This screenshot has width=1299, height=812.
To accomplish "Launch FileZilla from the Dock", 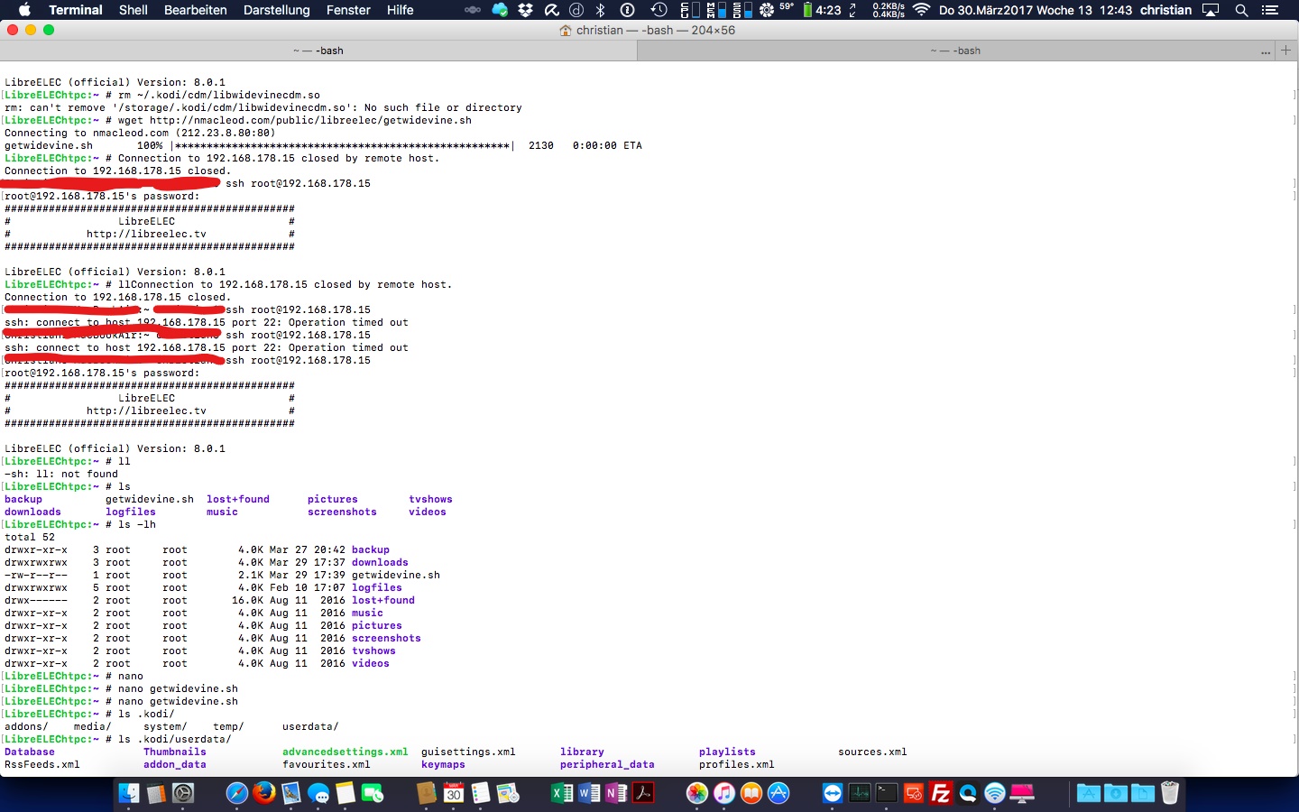I will pyautogui.click(x=940, y=793).
